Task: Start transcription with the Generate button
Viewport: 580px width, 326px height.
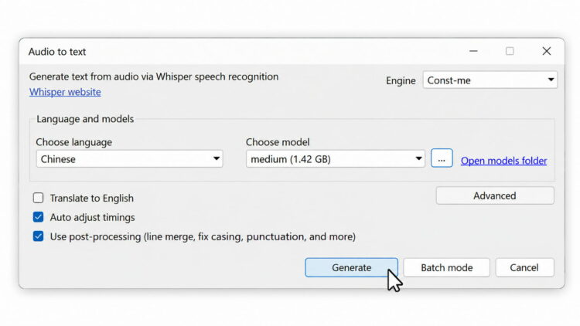Action: [x=351, y=267]
